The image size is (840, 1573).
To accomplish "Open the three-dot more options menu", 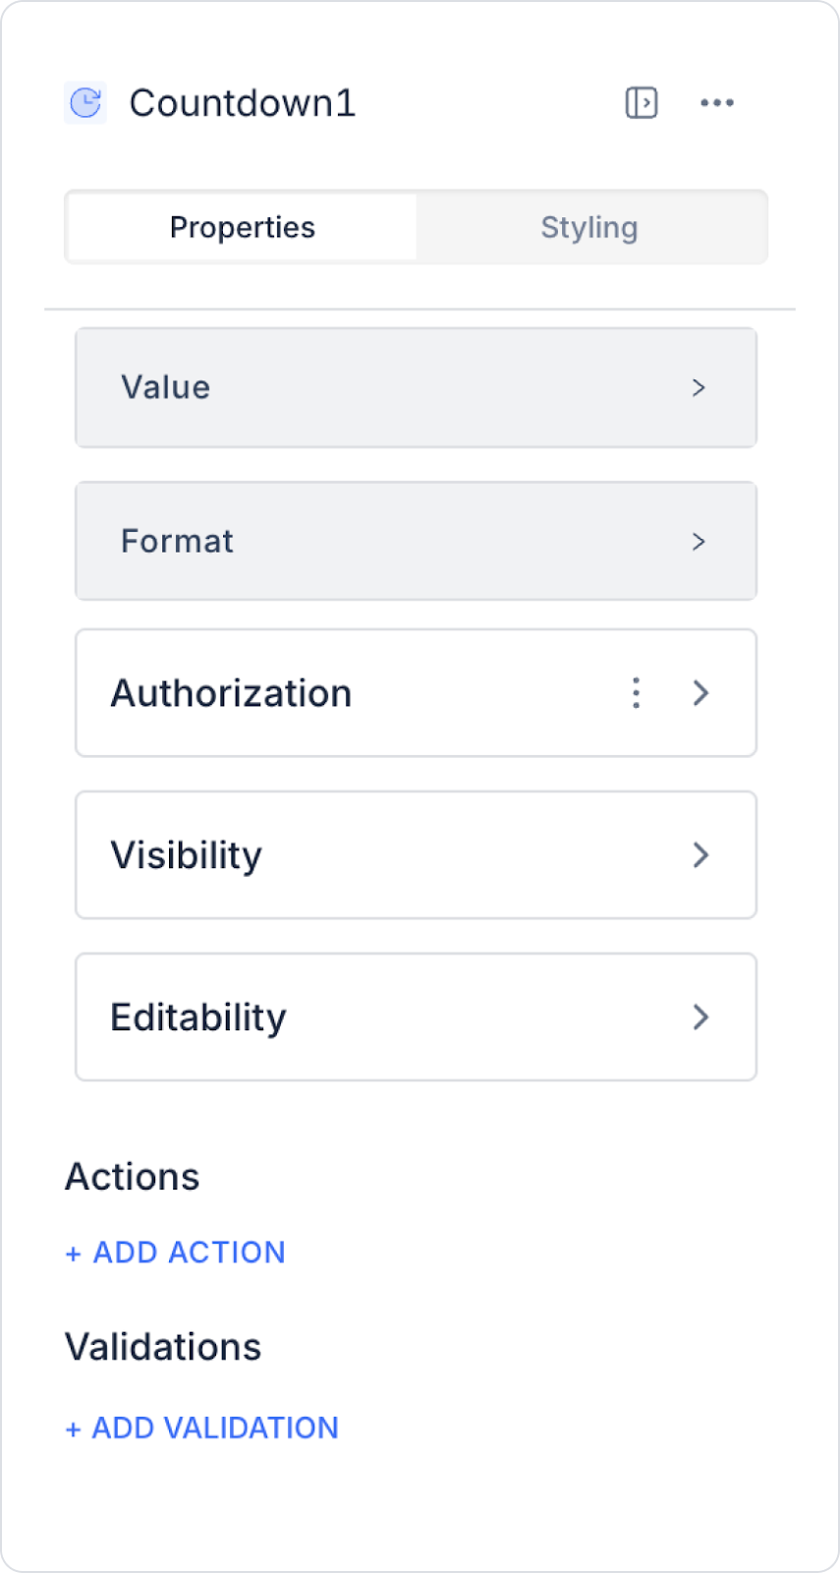I will pyautogui.click(x=717, y=102).
